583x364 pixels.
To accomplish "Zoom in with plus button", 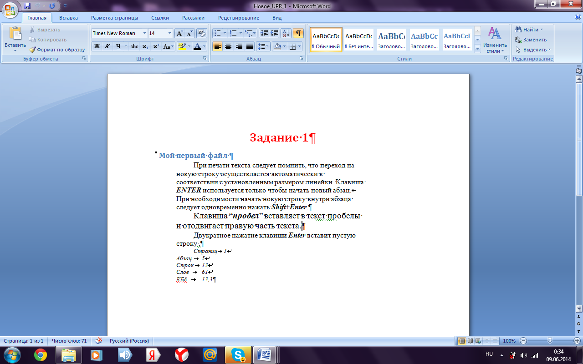I will (x=577, y=341).
